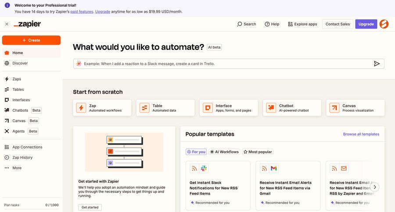The image size is (395, 212).
Task: Show next templates with the right chevron
Action: [x=375, y=187]
